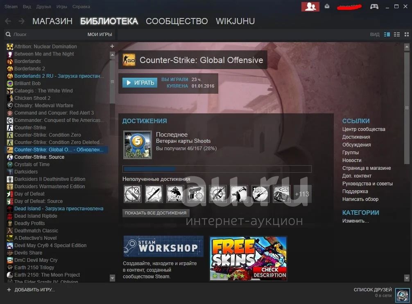412x304 pixels.
Task: Go to the БИБЛИОТЕКА tab
Action: 109,21
